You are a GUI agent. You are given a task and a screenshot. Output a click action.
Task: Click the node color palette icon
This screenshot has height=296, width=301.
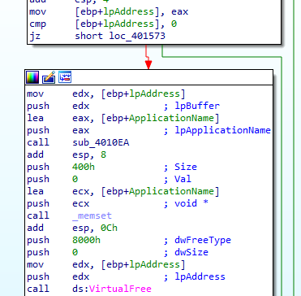pos(32,77)
